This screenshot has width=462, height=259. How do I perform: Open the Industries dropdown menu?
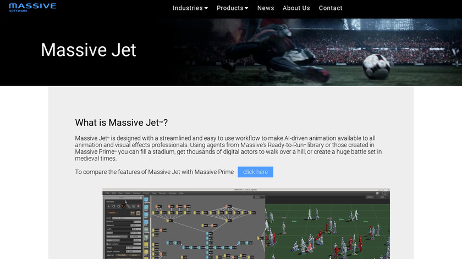[x=190, y=8]
